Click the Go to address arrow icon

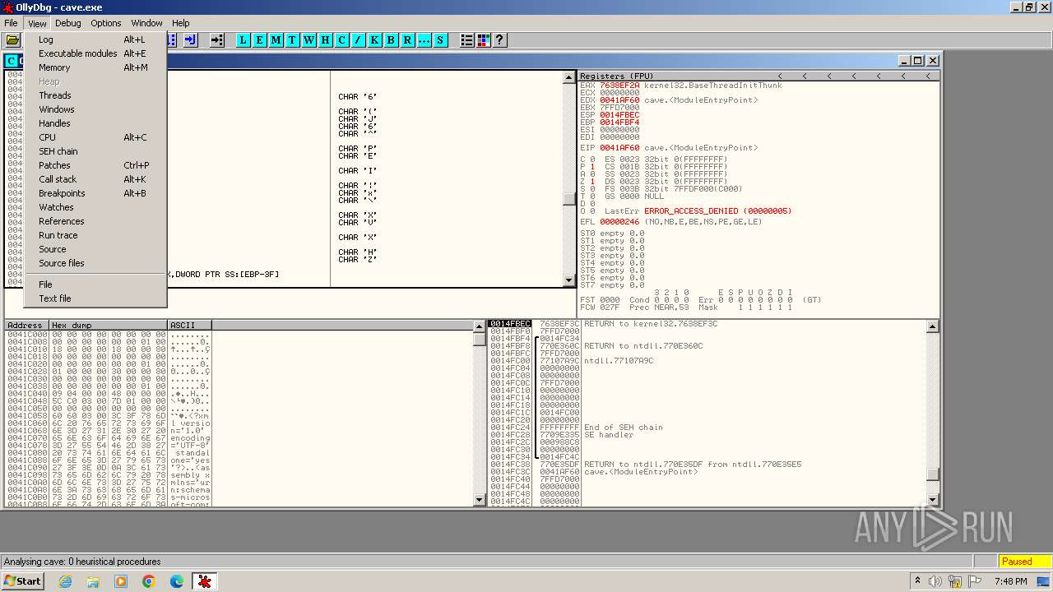(217, 39)
